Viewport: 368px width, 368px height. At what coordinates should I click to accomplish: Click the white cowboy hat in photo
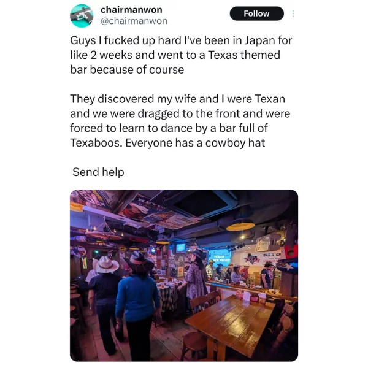click(106, 264)
